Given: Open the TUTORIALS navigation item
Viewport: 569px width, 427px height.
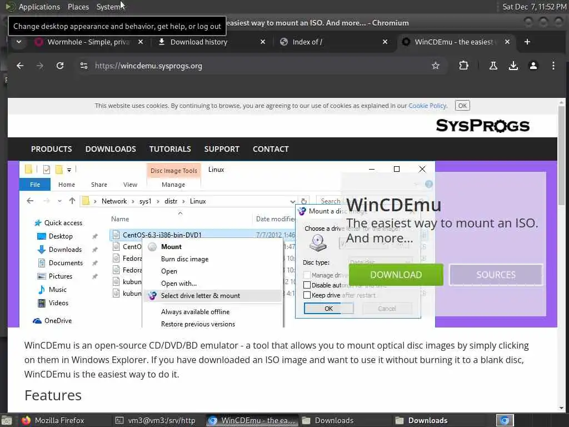Looking at the screenshot, I should coord(170,149).
